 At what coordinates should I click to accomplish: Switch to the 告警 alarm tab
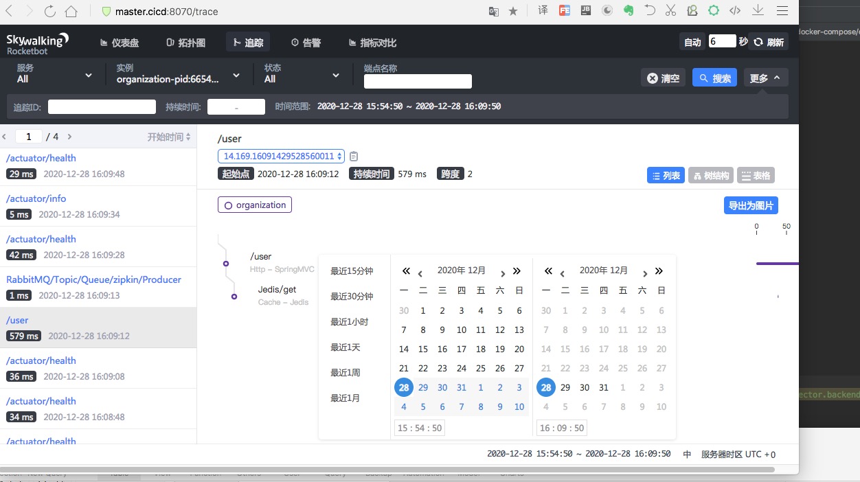tap(306, 43)
